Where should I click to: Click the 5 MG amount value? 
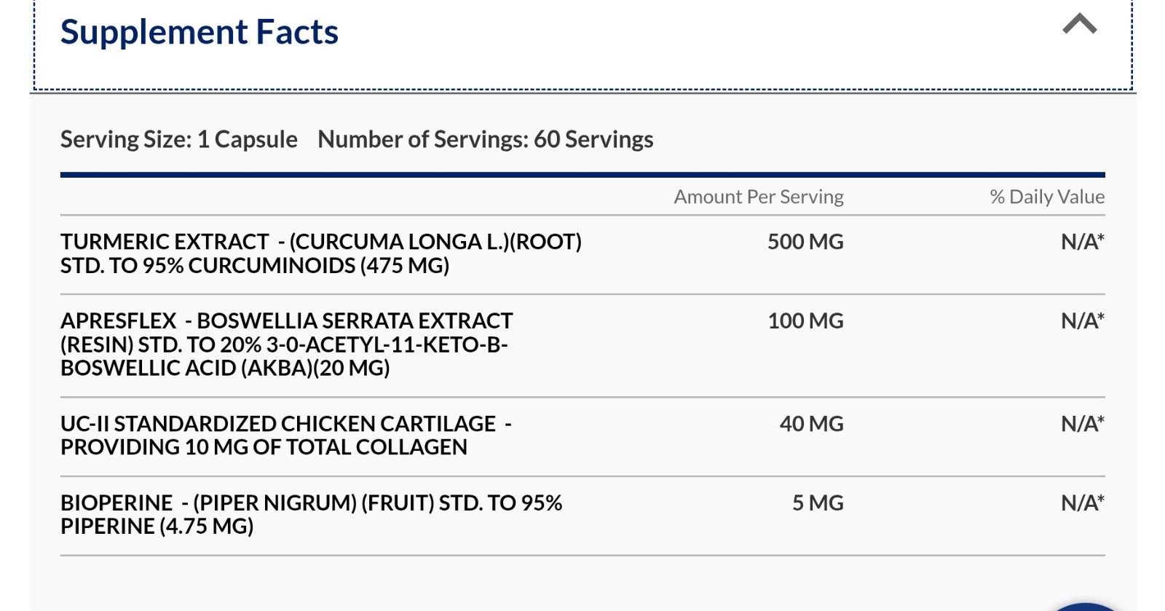pyautogui.click(x=818, y=503)
